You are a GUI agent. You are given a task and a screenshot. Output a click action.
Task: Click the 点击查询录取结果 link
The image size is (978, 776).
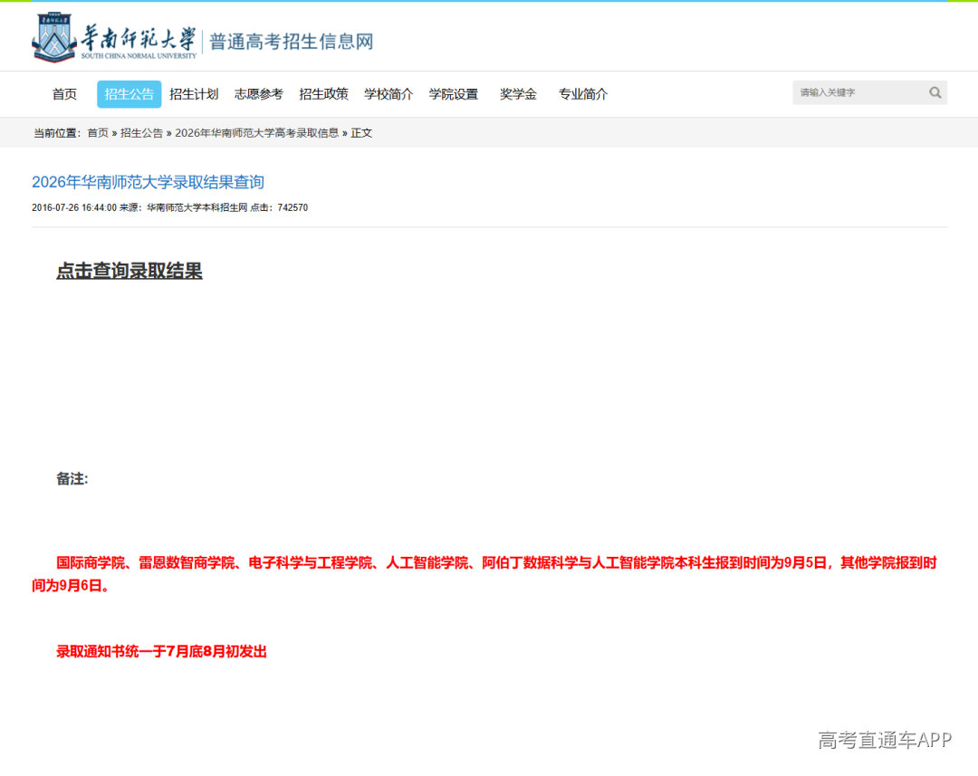(129, 271)
